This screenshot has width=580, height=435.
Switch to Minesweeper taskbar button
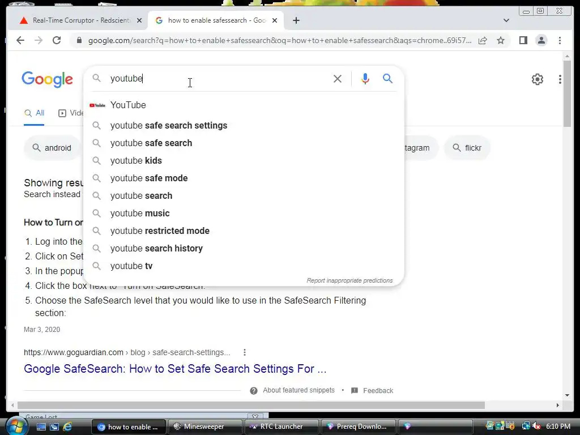click(x=205, y=427)
